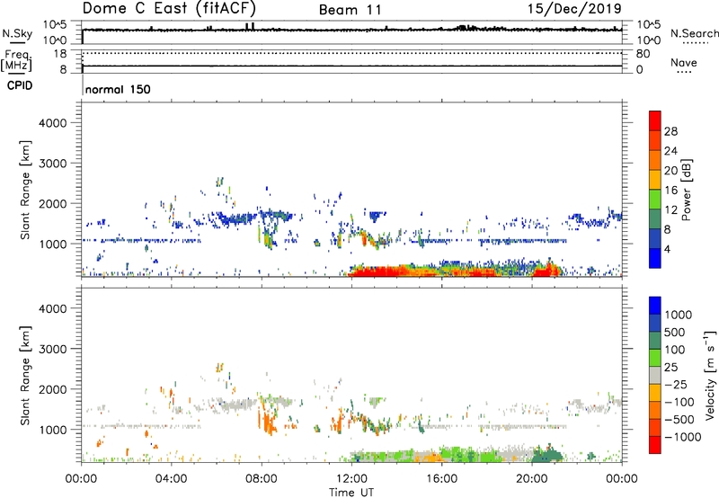Click the dark green patch near 20:30 in velocity panel
The width and height of the screenshot is (719, 498).
[547, 455]
